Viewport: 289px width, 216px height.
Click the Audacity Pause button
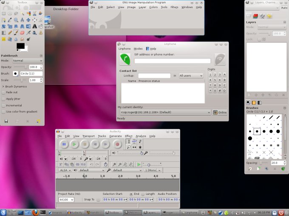pyautogui.click(x=64, y=144)
